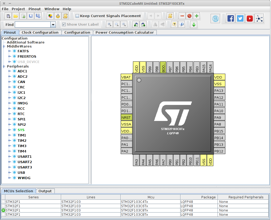This screenshot has height=220, width=271.
Task: Click the 10 years anniversary badge icon
Action: coord(215,18)
